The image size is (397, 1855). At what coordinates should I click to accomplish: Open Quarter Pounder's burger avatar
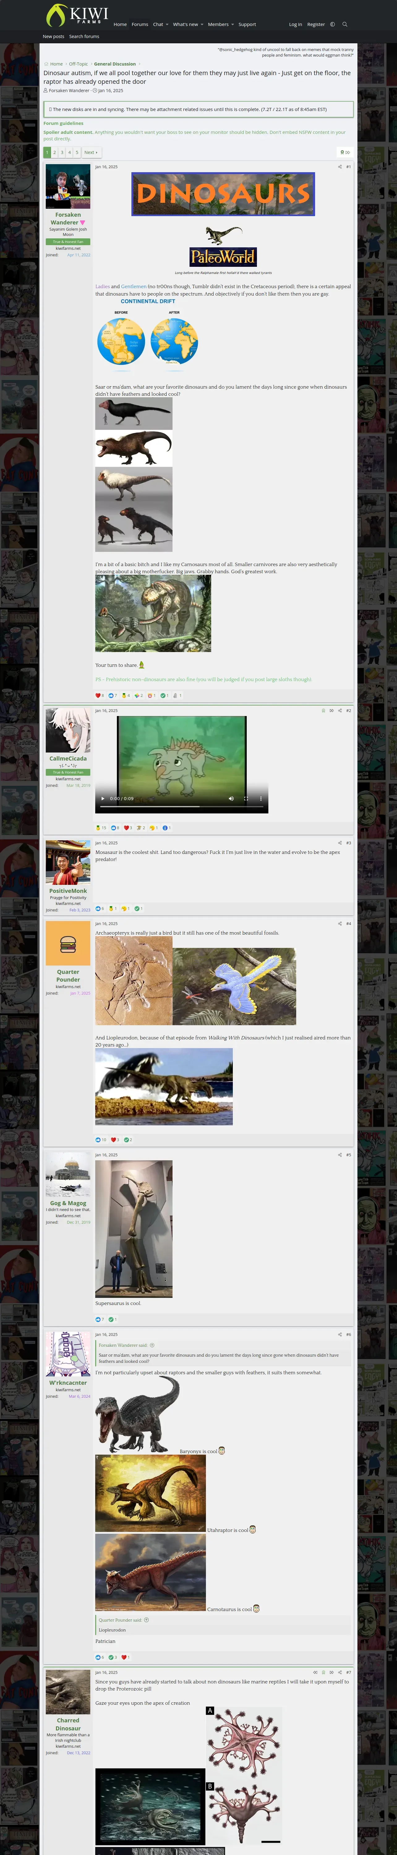(x=68, y=943)
